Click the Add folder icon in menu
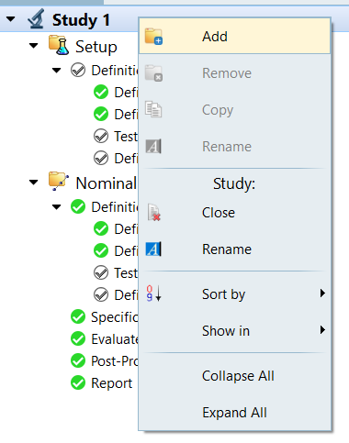This screenshot has width=349, height=443. click(153, 37)
